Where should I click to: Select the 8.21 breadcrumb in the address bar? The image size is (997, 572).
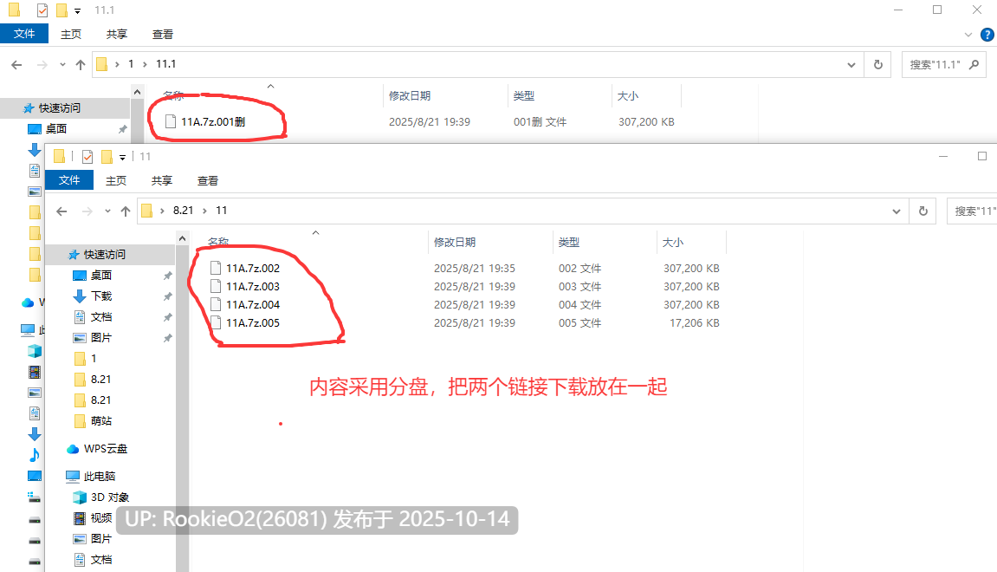pyautogui.click(x=183, y=211)
